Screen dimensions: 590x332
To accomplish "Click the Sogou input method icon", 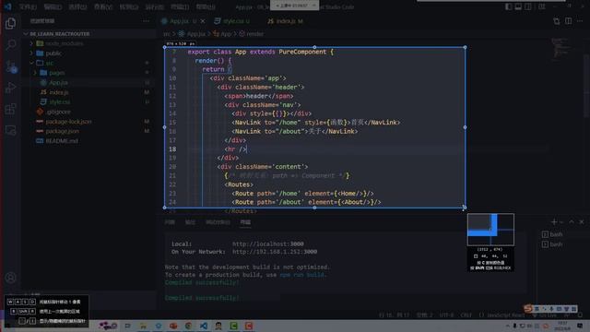I will coord(528,309).
